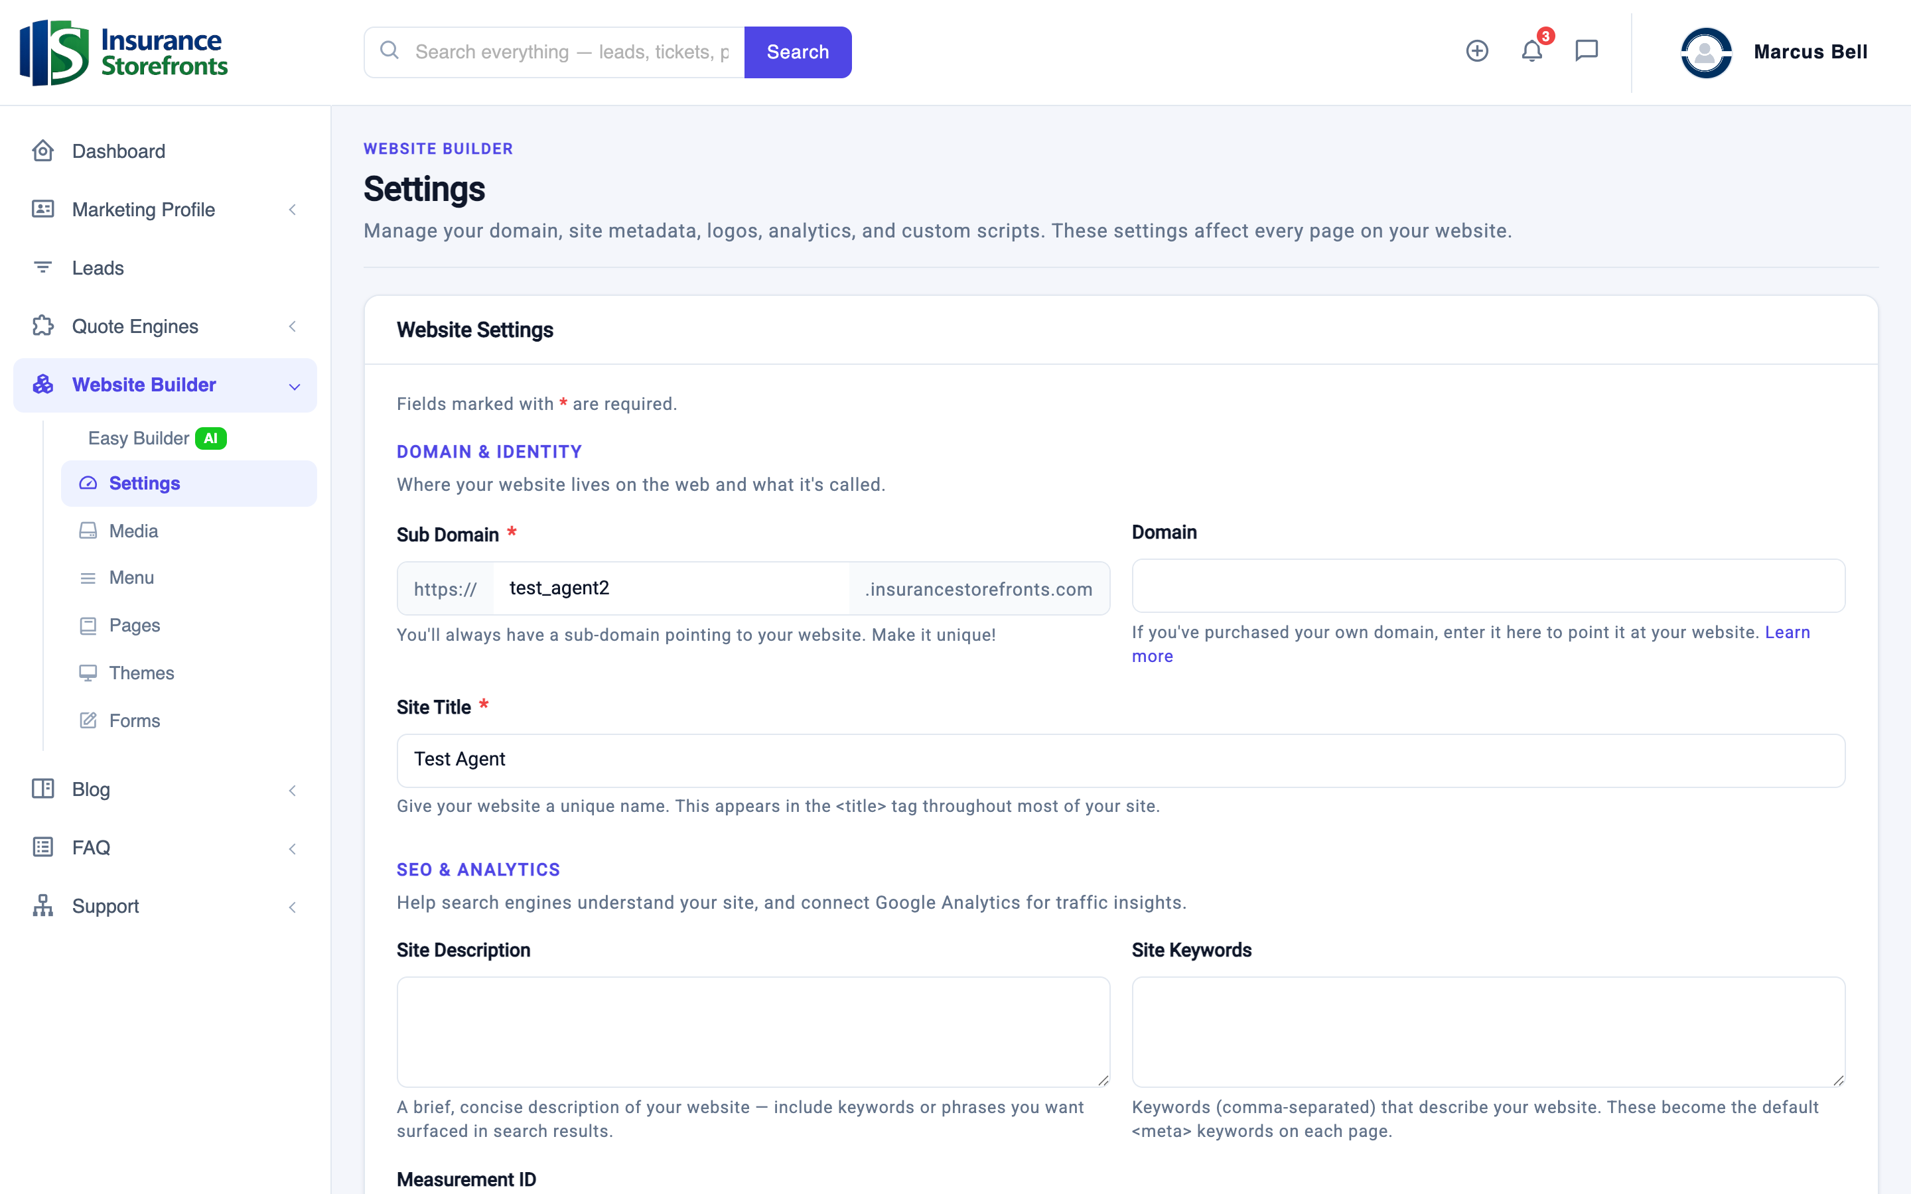Click the Site Keywords textarea
The height and width of the screenshot is (1194, 1911).
pos(1488,1031)
